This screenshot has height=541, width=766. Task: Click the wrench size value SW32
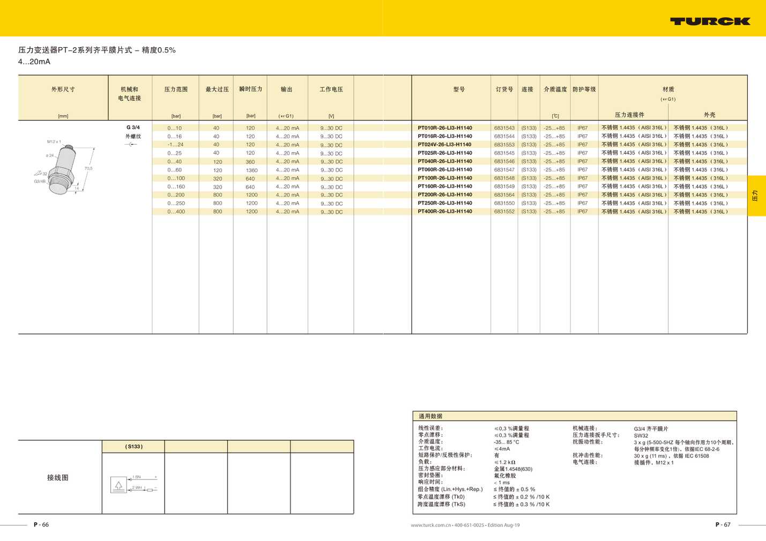coord(641,436)
